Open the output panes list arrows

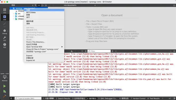pyautogui.click(x=163, y=98)
